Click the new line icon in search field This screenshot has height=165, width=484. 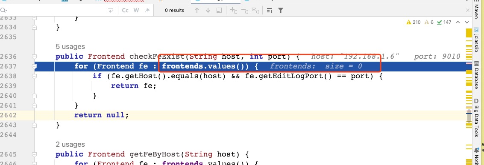[111, 10]
